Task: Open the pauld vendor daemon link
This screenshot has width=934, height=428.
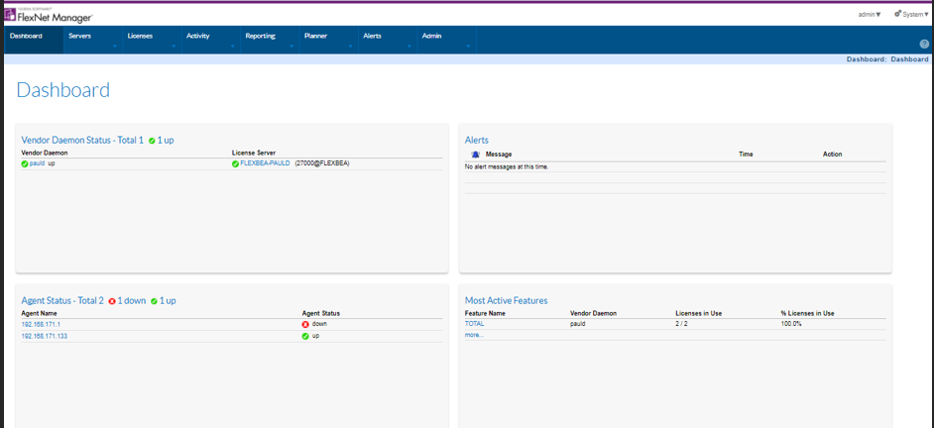Action: [38, 163]
